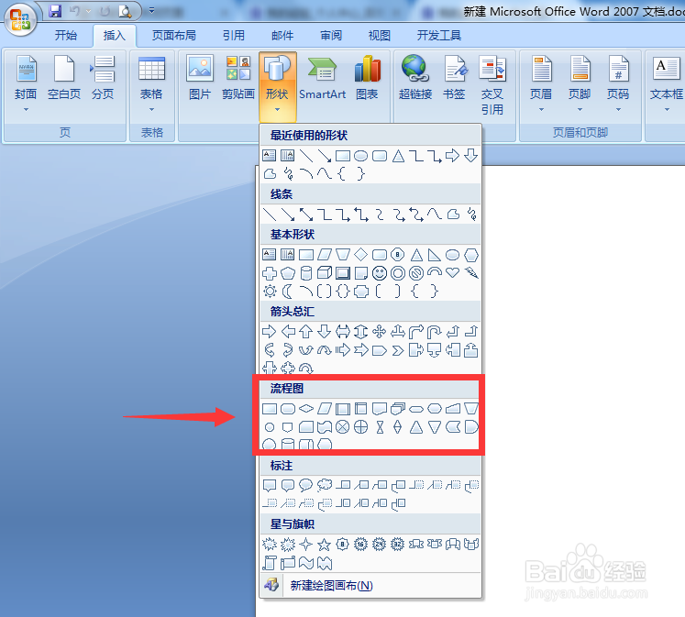Switch to the 视图 (View) tab
Viewport: 685px width, 617px height.
pos(380,36)
